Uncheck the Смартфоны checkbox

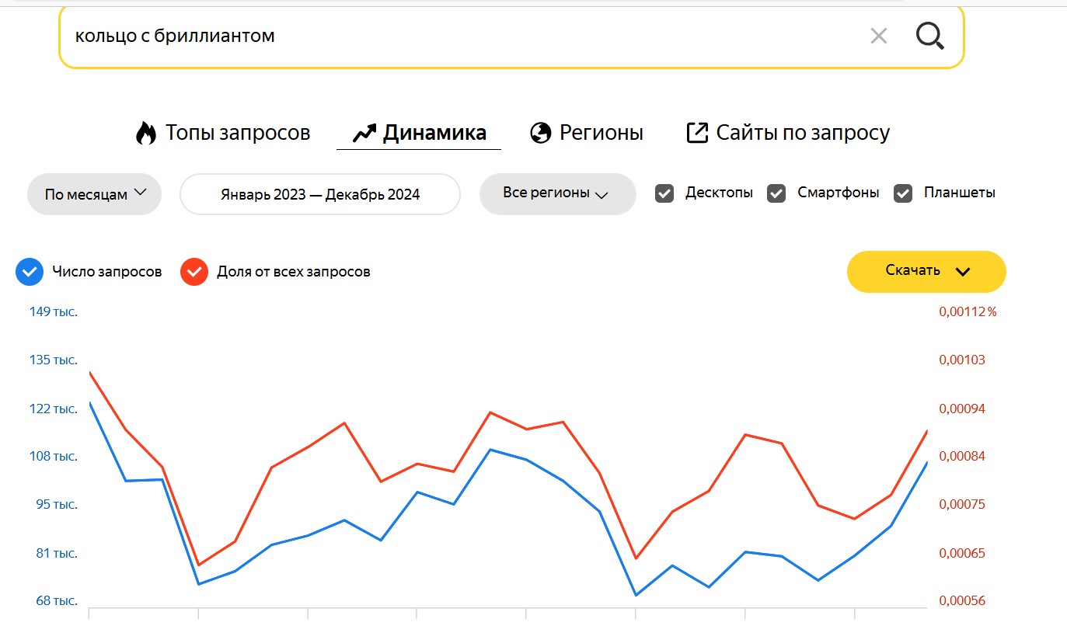point(776,193)
